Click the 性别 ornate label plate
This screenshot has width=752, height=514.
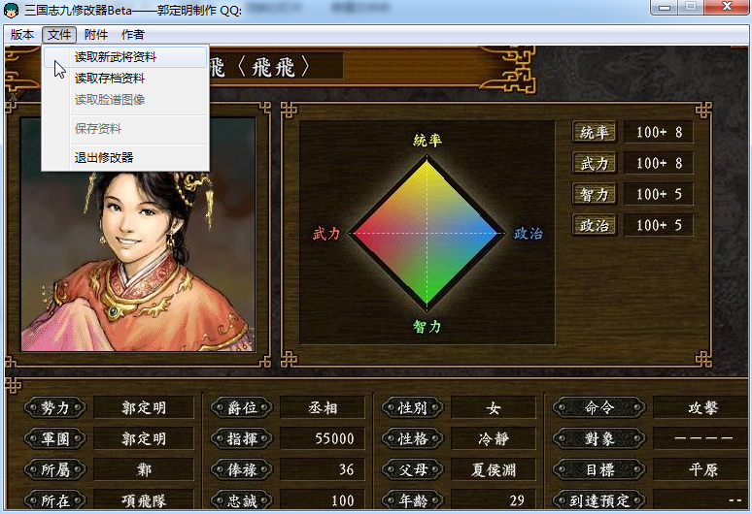pyautogui.click(x=413, y=407)
